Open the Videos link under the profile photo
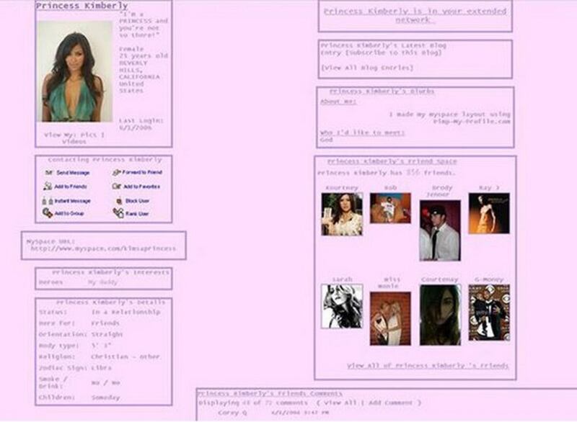The image size is (577, 422). click(x=74, y=142)
